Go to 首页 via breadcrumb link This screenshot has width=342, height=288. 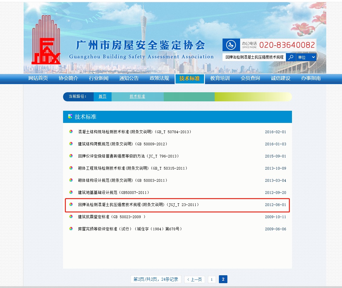[102, 97]
